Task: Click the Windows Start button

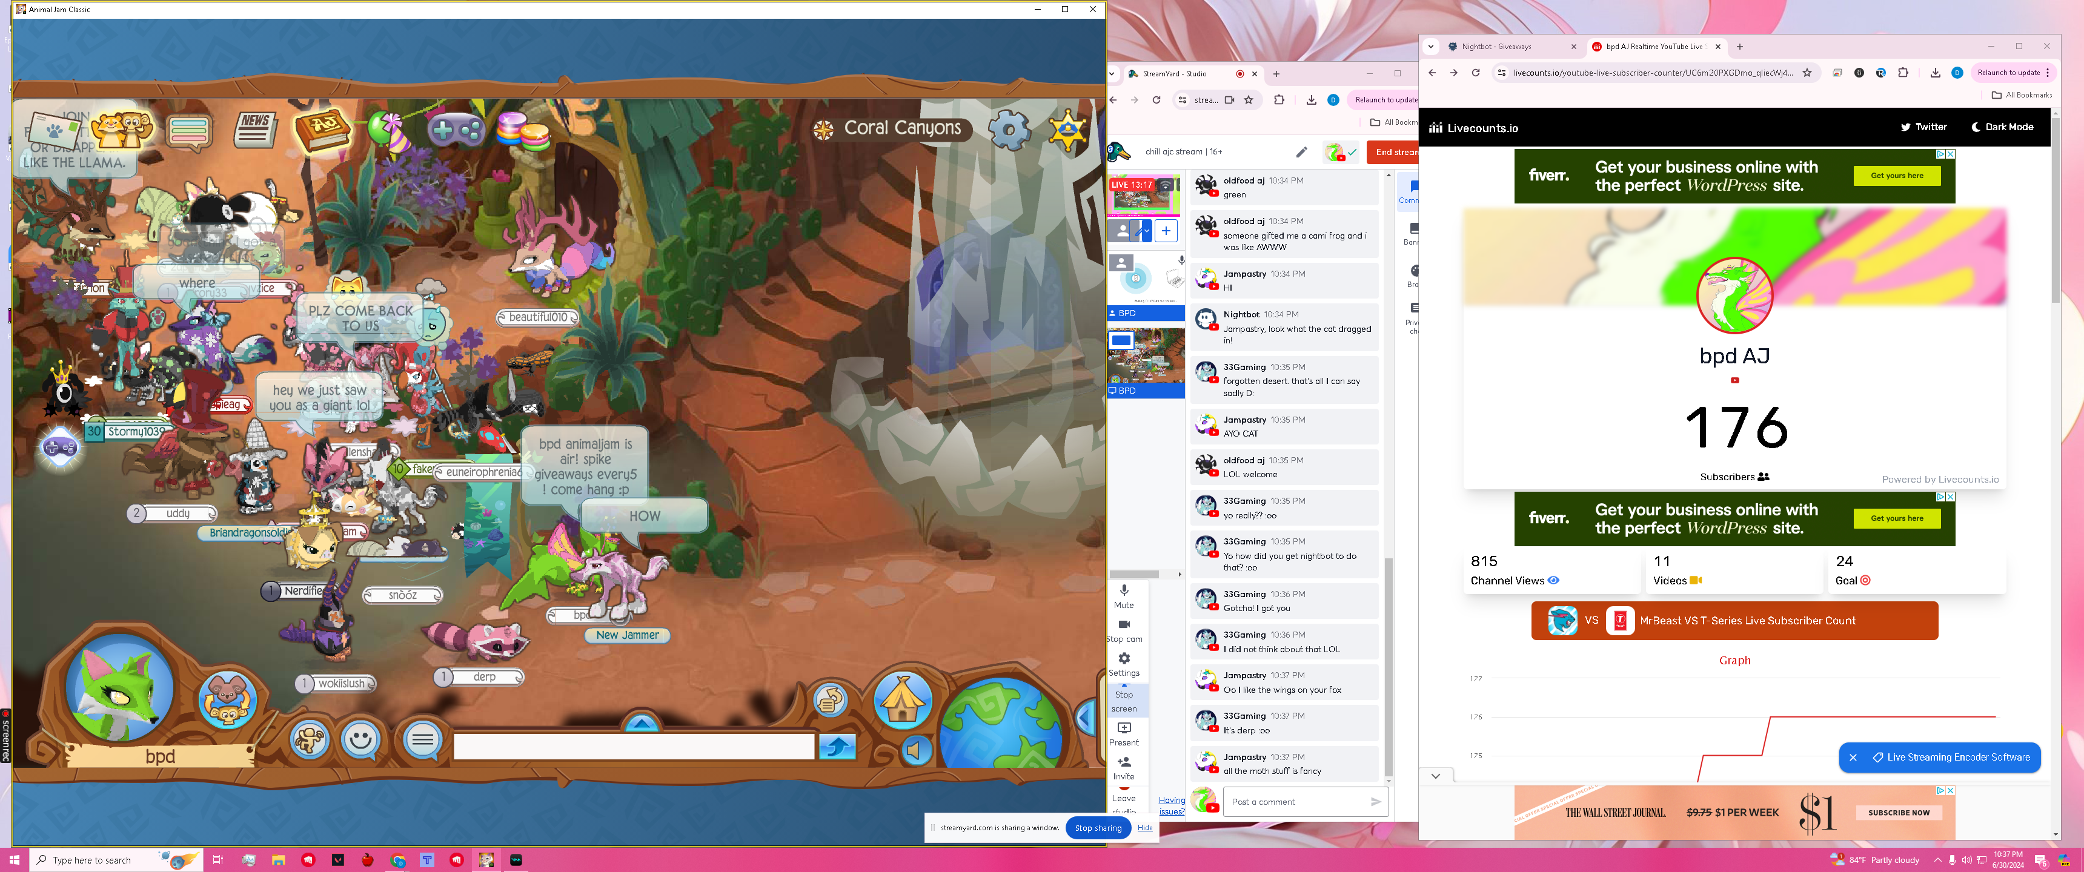Action: point(14,860)
